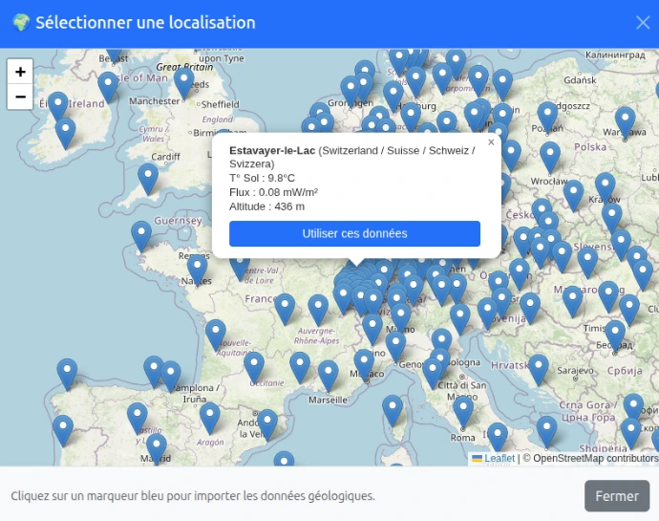The width and height of the screenshot is (659, 521).
Task: Pick the marker on Corsica island
Action: click(x=393, y=409)
